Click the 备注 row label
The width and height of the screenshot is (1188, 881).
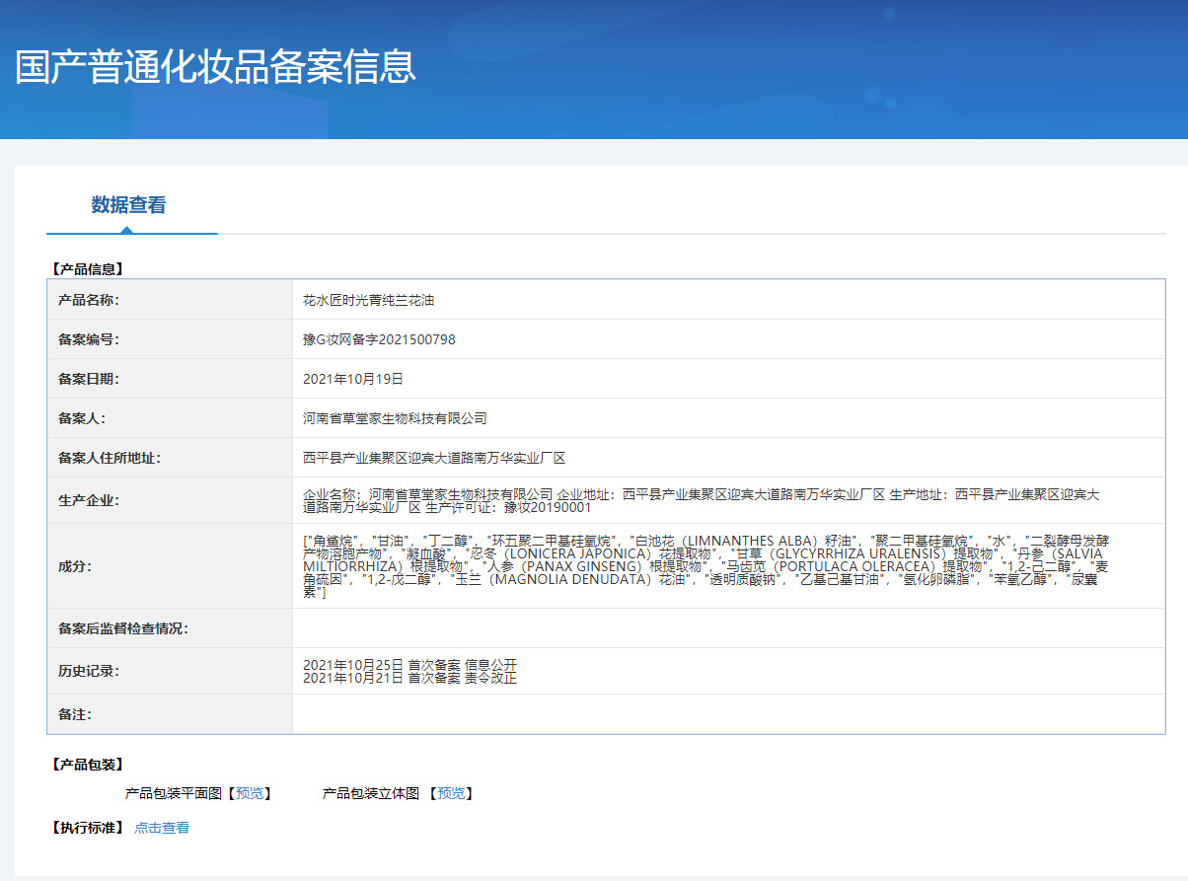click(x=75, y=714)
